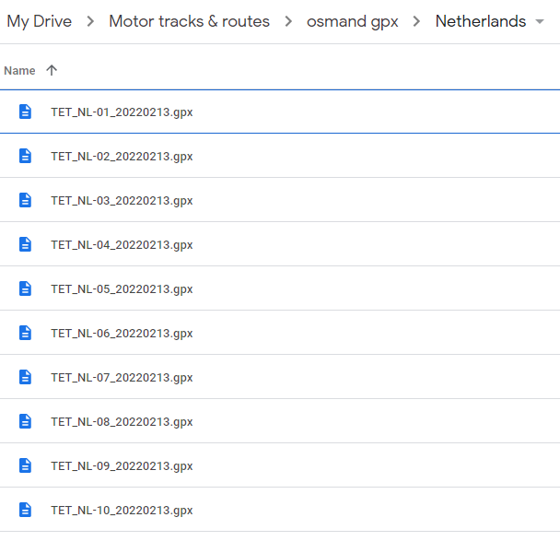The width and height of the screenshot is (560, 541).
Task: Click file icon of TET_NL-08_20220213.gpx
Action: click(25, 421)
